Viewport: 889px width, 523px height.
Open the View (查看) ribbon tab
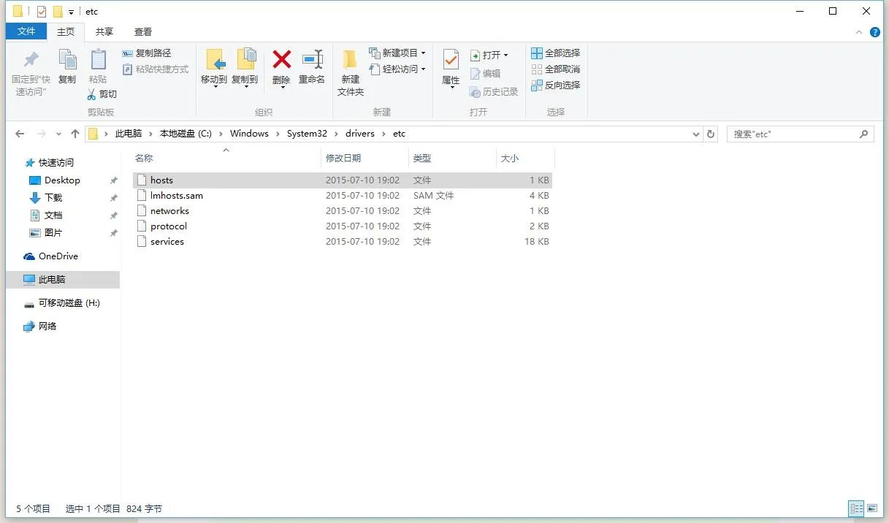[142, 31]
